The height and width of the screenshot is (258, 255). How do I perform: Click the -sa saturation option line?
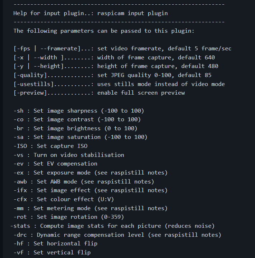tap(80, 137)
